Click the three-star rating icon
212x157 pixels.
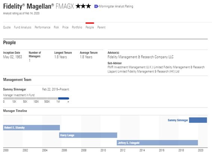click(83, 6)
